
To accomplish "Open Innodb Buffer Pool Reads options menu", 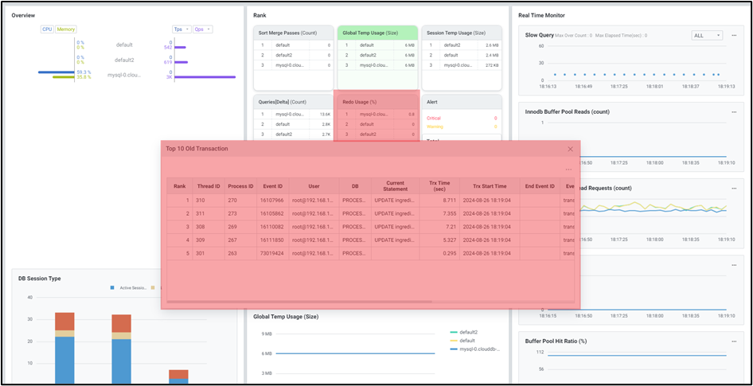I will [734, 112].
